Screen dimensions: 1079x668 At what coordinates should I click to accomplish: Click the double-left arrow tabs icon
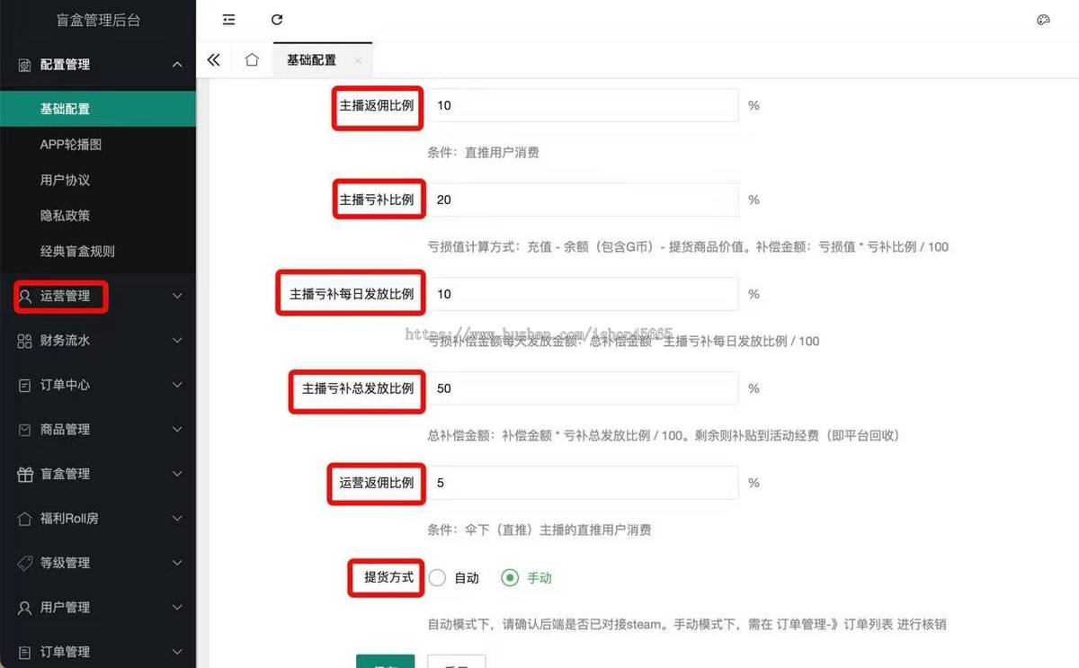213,60
